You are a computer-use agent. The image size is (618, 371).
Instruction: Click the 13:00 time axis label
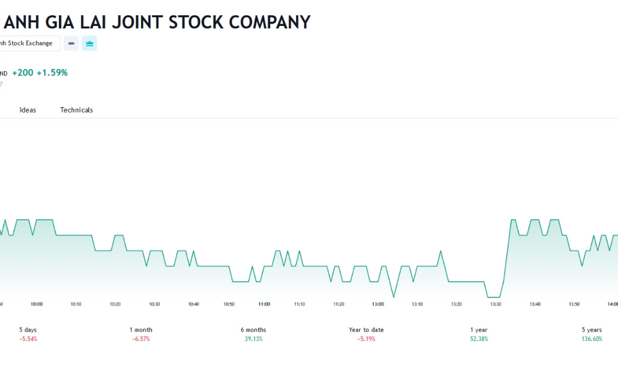coord(378,304)
